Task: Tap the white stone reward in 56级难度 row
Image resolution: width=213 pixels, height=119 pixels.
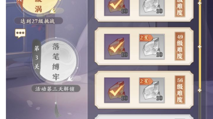Action: (x=152, y=90)
